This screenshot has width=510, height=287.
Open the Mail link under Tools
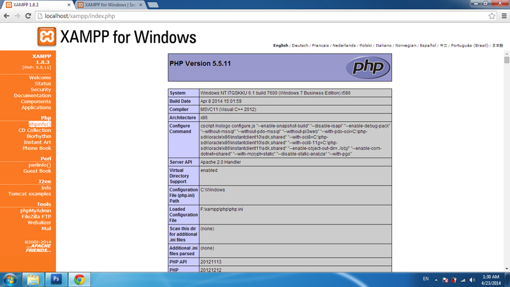coord(46,228)
